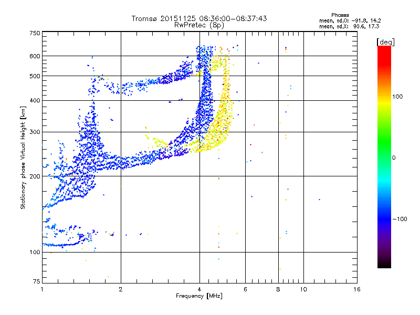Click the height axis tick "100"

coord(35,252)
